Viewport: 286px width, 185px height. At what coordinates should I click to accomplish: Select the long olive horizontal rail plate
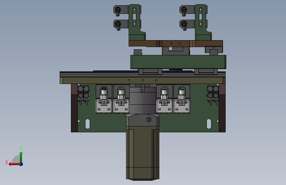[x=143, y=80]
